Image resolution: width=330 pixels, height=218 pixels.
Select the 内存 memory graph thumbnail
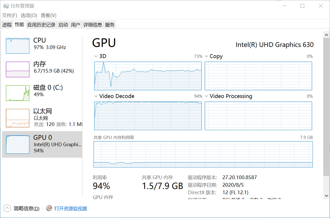pos(18,69)
